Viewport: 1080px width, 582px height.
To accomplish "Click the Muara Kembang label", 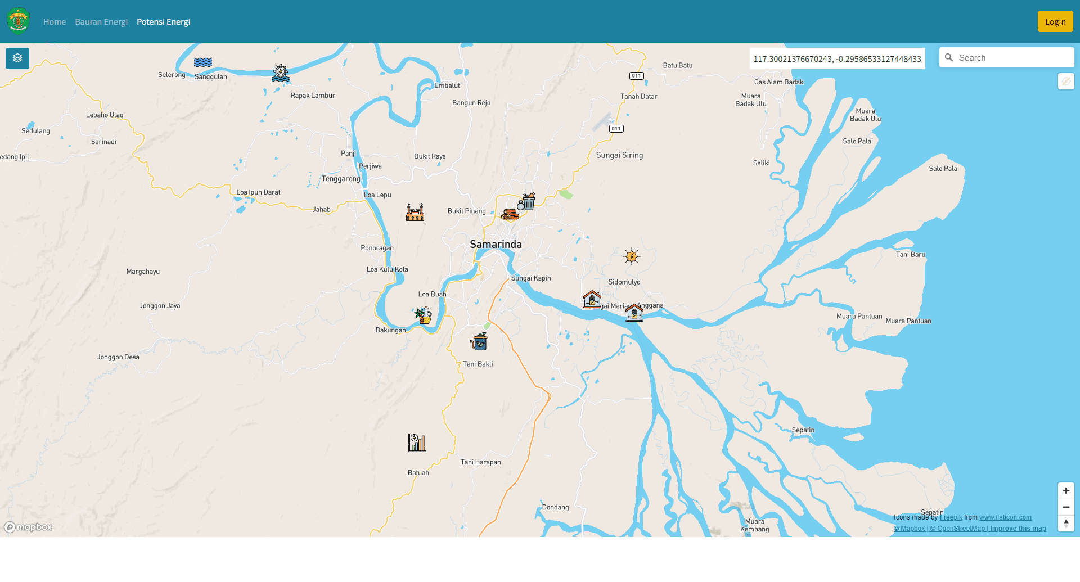I will click(x=754, y=525).
